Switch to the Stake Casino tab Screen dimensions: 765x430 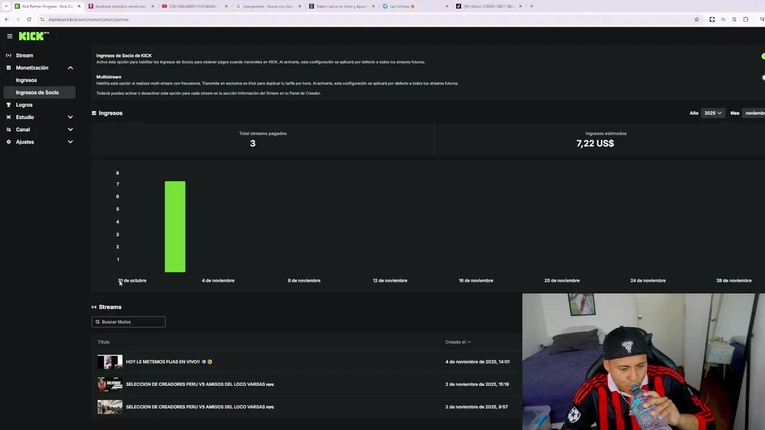pos(341,6)
